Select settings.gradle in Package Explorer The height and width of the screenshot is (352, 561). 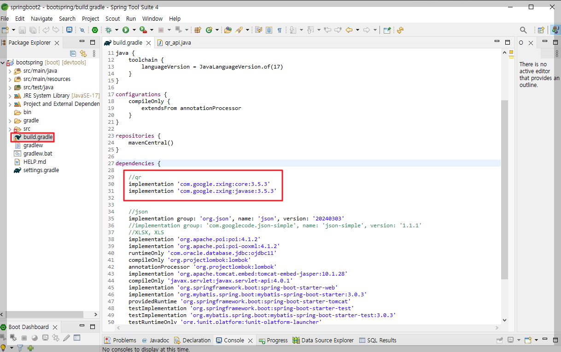point(41,170)
